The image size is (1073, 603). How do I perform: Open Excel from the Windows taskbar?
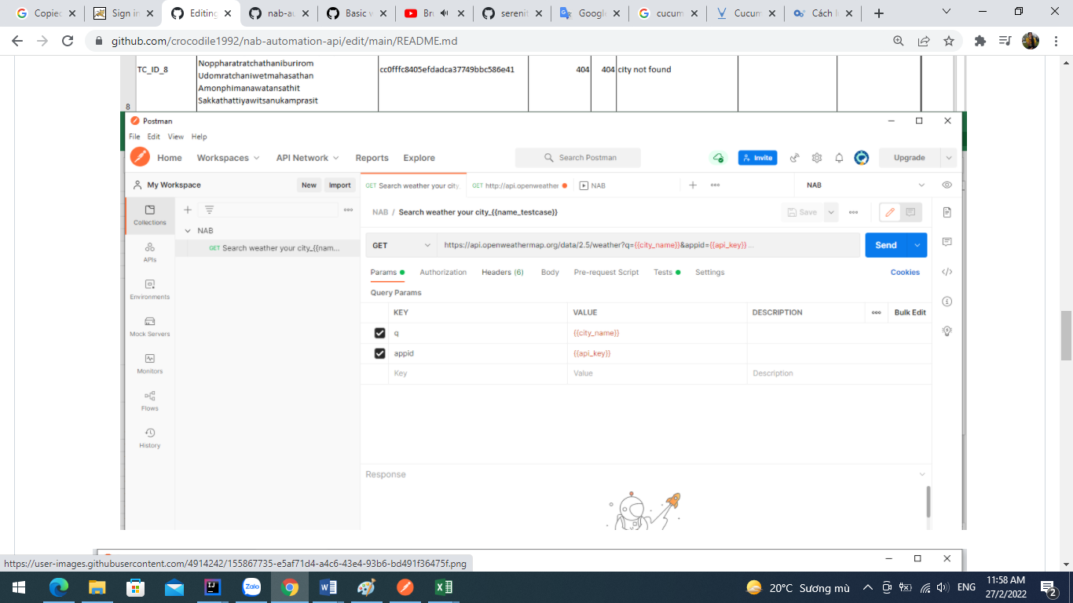point(444,587)
